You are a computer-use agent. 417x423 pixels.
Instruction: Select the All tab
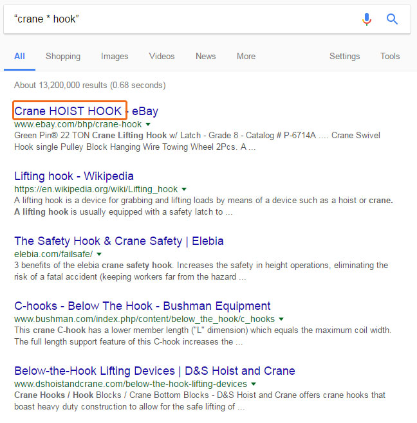pos(19,56)
